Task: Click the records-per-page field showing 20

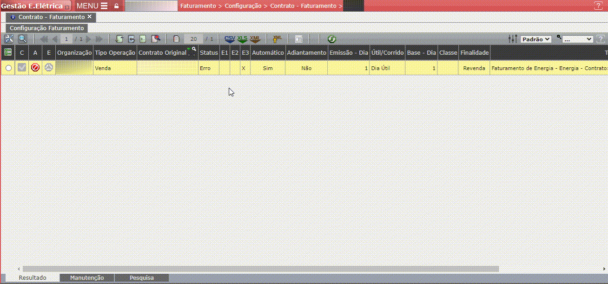Action: (x=193, y=39)
